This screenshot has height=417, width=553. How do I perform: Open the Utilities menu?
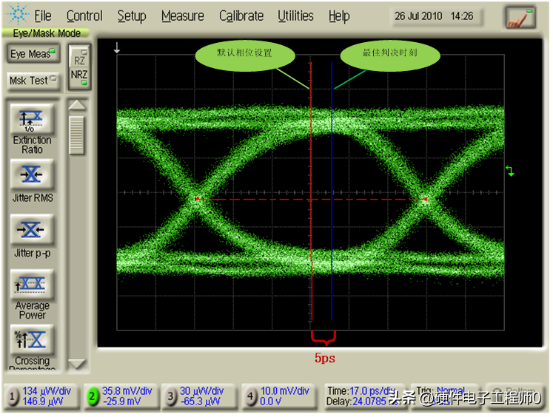click(x=295, y=16)
